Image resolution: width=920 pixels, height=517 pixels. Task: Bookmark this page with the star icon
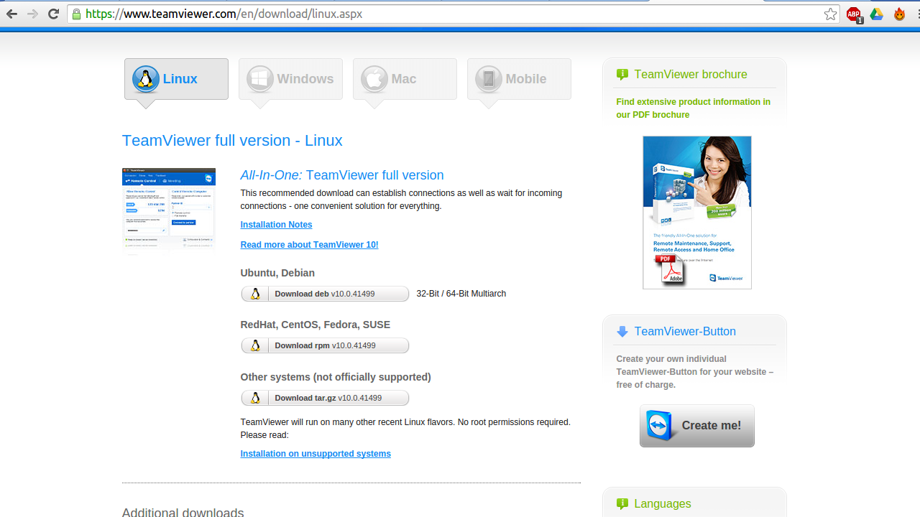point(831,14)
